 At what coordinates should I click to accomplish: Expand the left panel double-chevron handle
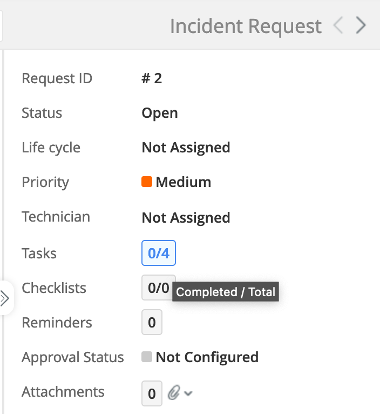[x=5, y=298]
